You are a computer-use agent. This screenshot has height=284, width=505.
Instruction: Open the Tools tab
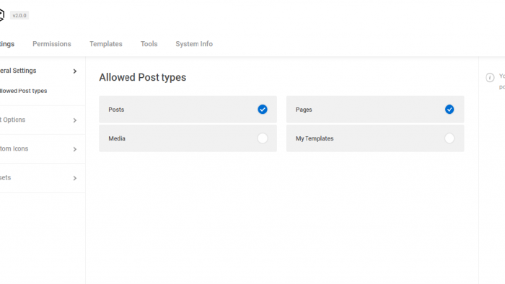[149, 44]
